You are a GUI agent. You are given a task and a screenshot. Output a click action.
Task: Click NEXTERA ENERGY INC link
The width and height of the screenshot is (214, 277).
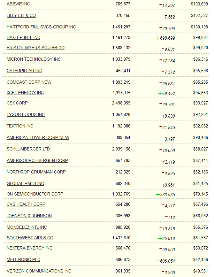[x=29, y=248]
